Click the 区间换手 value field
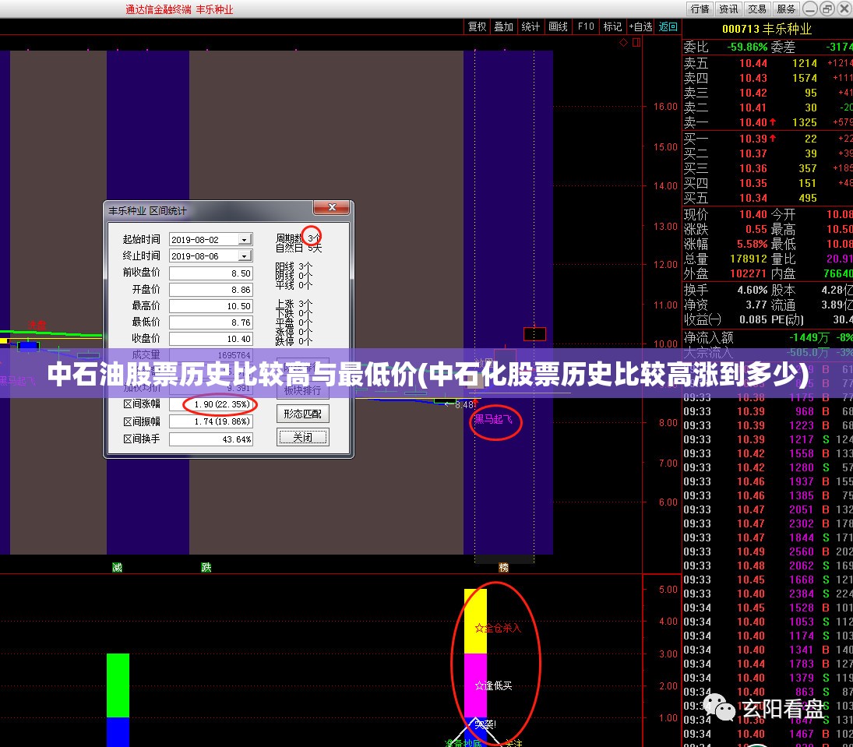Viewport: 853px width, 747px height. click(211, 439)
